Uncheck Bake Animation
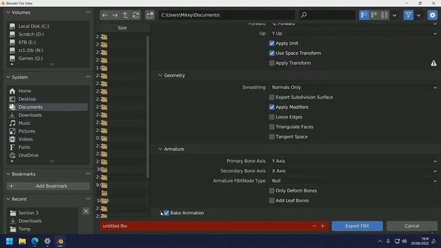 [x=167, y=213]
